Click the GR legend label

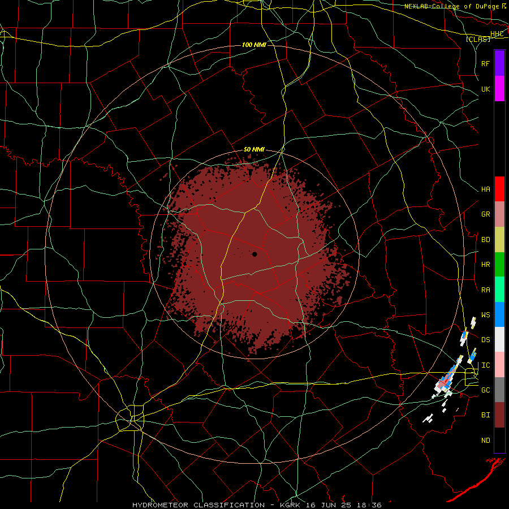(x=485, y=214)
